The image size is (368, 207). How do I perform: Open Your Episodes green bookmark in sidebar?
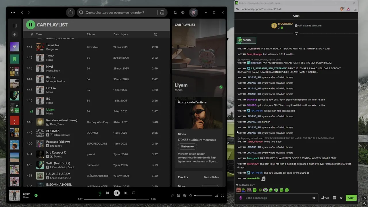15,59
